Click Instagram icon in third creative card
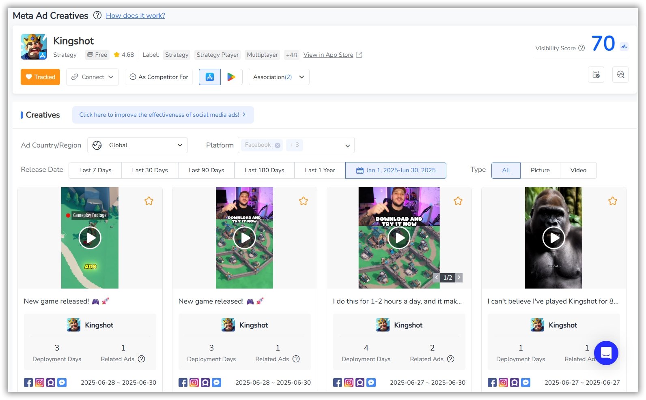 349,383
